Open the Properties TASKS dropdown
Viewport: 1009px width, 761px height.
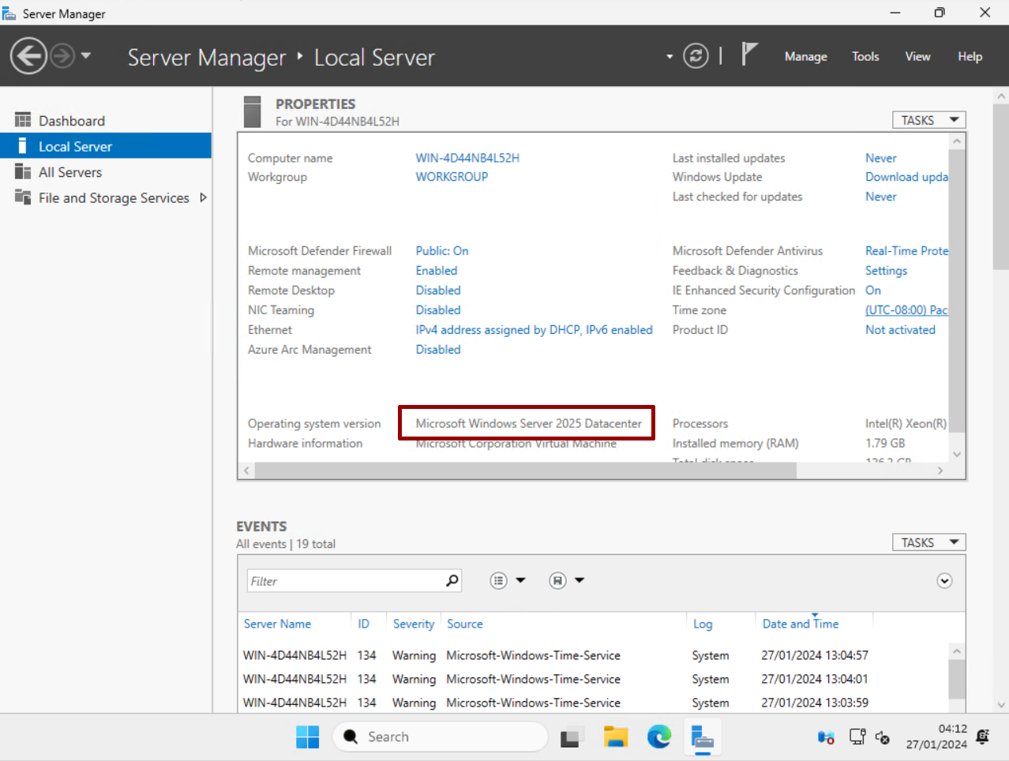point(929,120)
